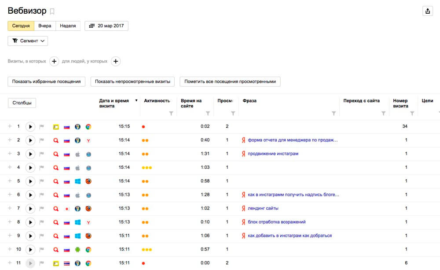Switch to the Неделя period tab
The image size is (440, 270).
(x=68, y=26)
